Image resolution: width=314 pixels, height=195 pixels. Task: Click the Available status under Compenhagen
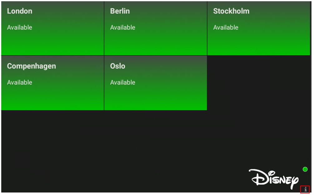20,82
